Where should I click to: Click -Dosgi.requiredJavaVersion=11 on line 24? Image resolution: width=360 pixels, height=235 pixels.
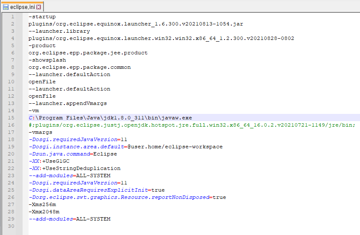coord(78,183)
